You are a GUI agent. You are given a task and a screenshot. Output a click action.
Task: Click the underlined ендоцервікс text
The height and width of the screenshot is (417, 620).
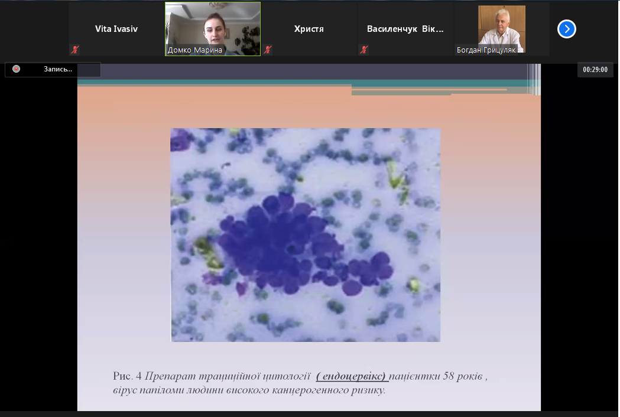[x=352, y=376]
